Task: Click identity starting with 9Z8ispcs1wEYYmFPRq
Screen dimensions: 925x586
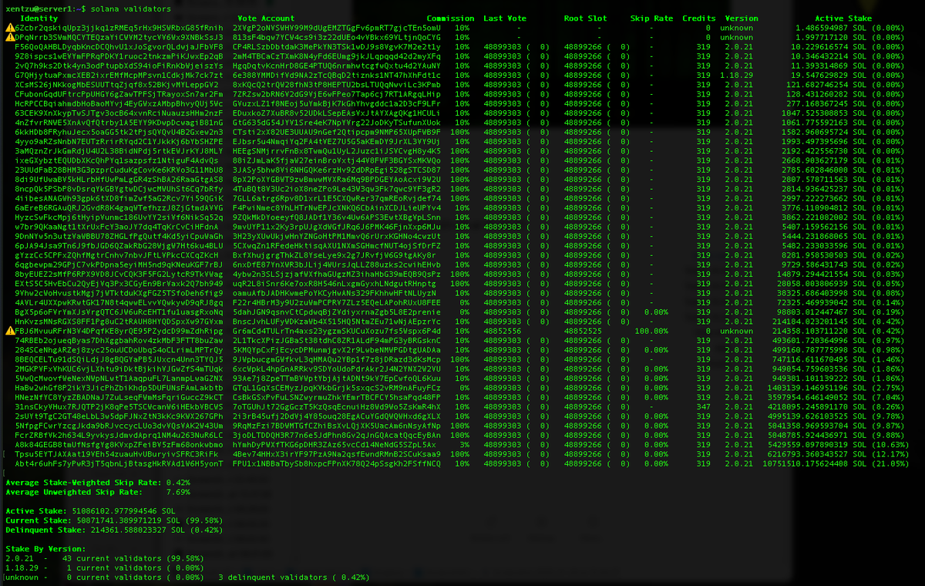Action: (x=119, y=56)
